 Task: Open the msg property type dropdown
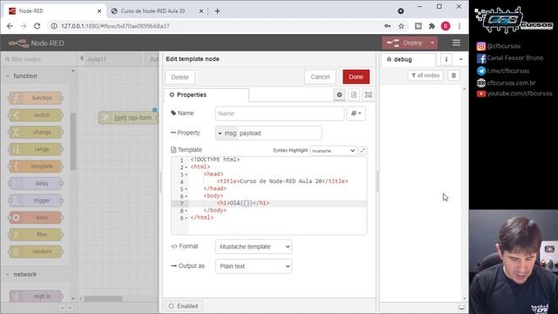227,133
